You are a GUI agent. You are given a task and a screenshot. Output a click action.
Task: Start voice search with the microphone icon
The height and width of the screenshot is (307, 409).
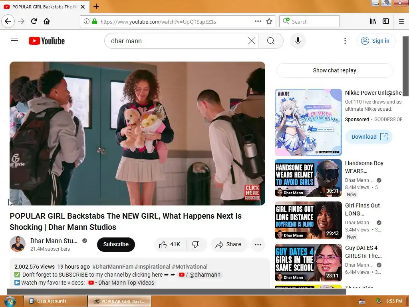[298, 41]
